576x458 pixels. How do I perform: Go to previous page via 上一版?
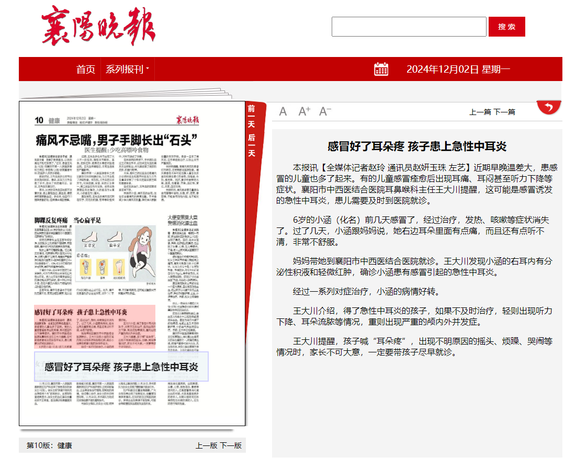click(206, 445)
